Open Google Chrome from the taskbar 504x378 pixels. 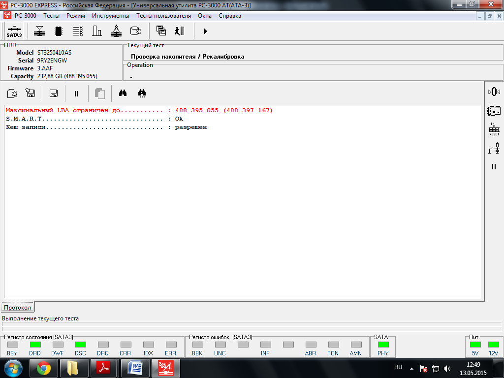point(44,368)
